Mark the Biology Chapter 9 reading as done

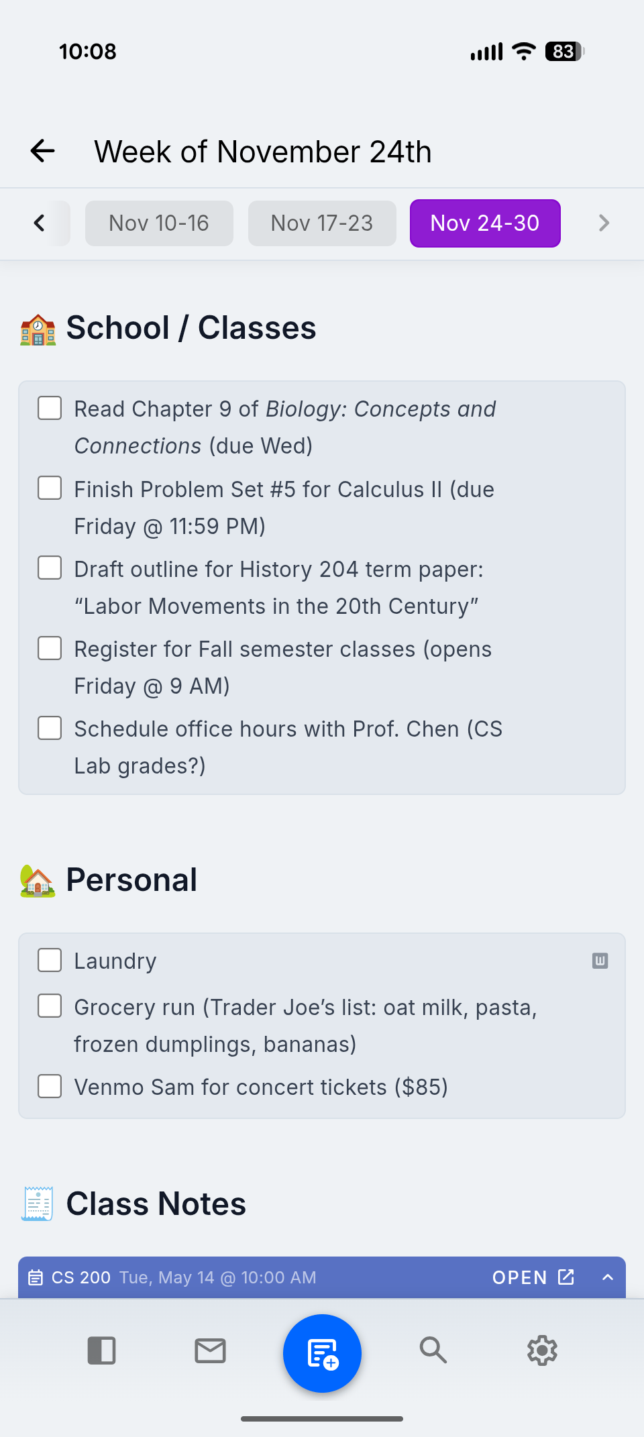point(50,408)
